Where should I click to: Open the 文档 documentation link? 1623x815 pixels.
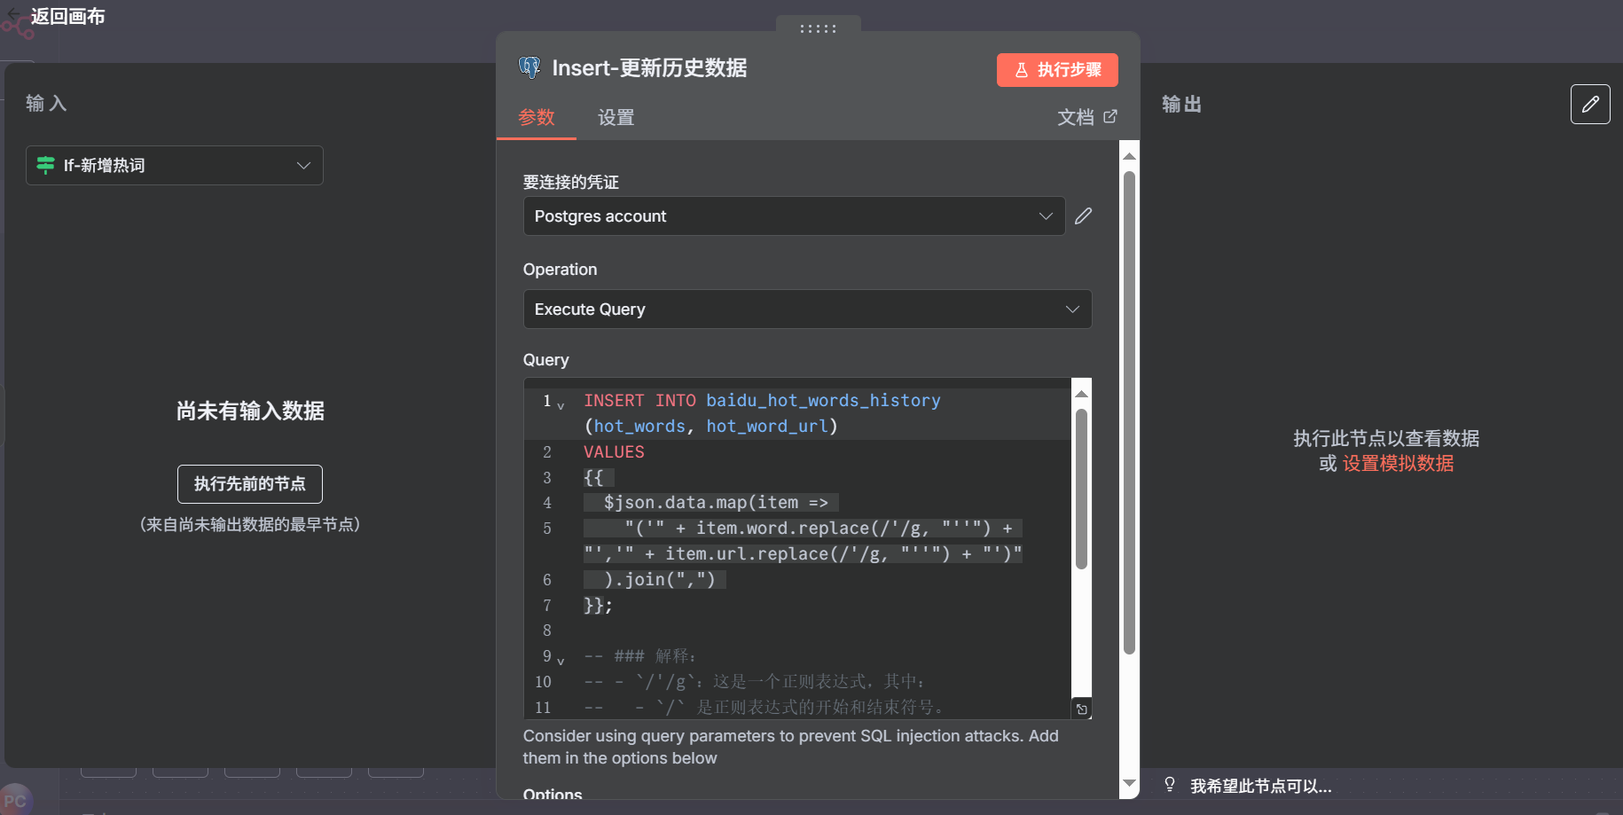(1076, 117)
